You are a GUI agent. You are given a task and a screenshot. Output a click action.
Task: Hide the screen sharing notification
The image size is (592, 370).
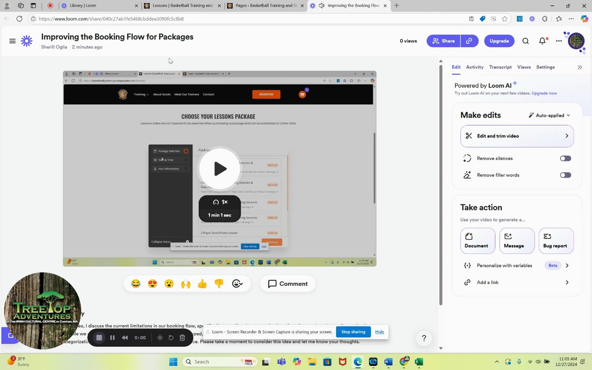[x=380, y=332]
